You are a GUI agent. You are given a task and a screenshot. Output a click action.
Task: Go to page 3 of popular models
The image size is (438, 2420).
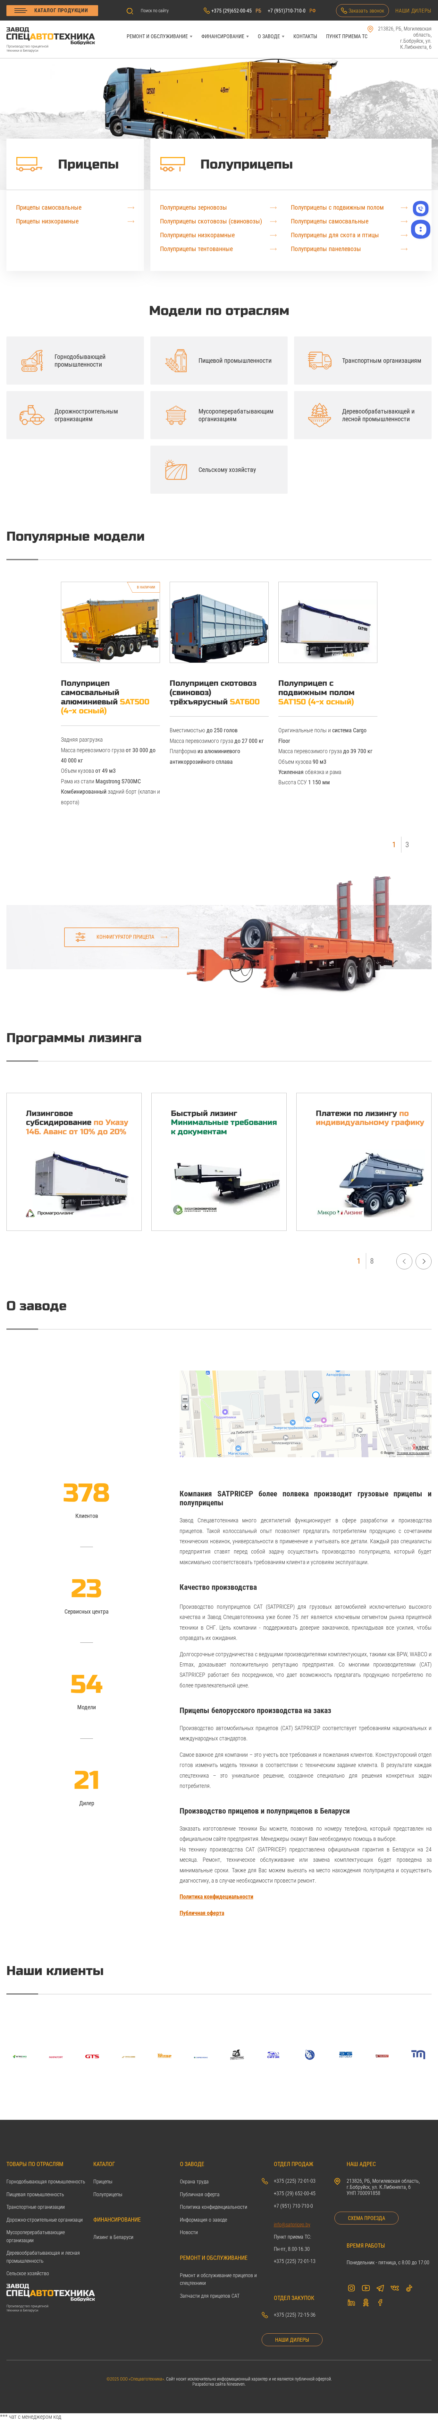click(407, 845)
